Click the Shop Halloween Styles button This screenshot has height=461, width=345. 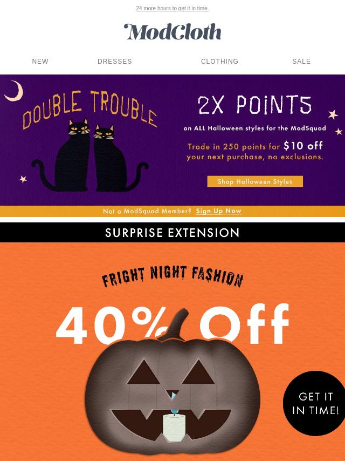point(255,181)
